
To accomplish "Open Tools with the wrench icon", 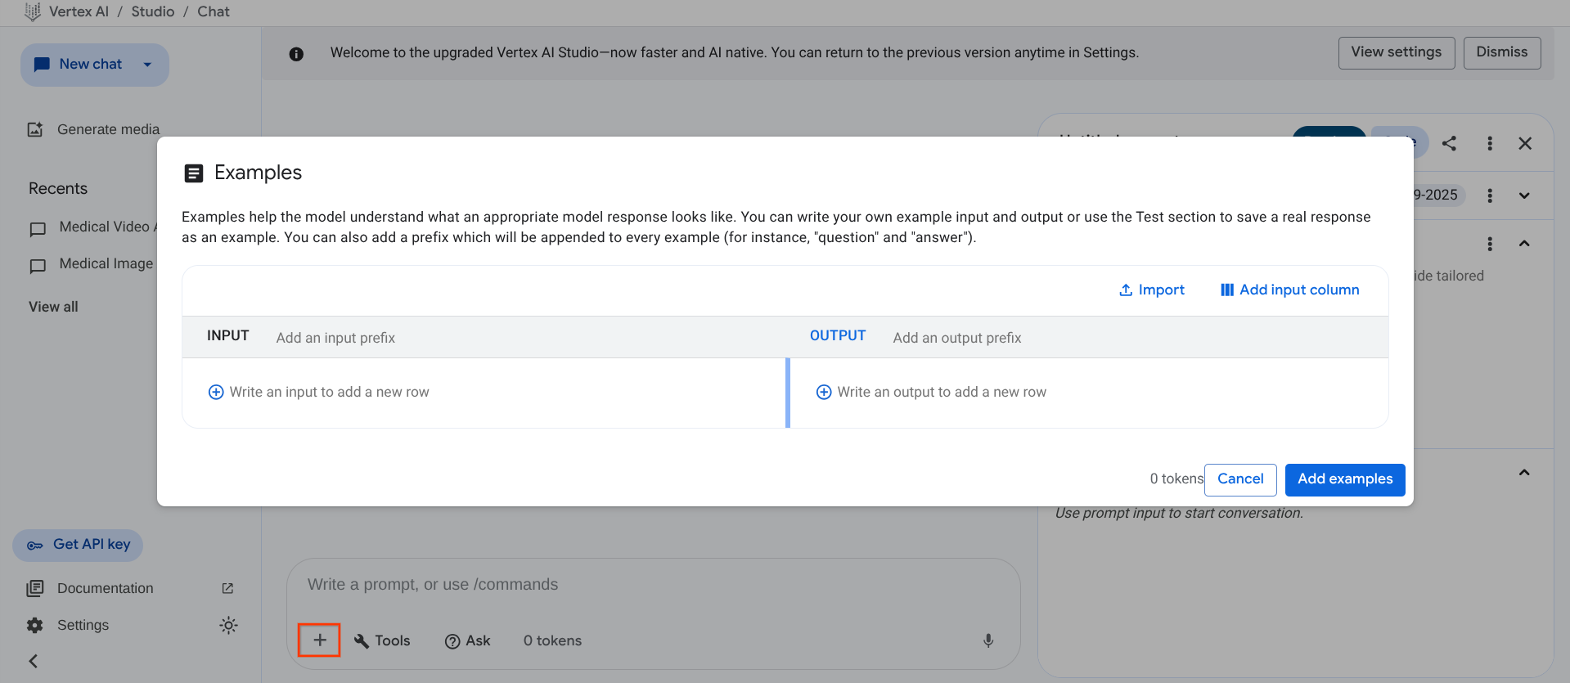I will coord(382,640).
